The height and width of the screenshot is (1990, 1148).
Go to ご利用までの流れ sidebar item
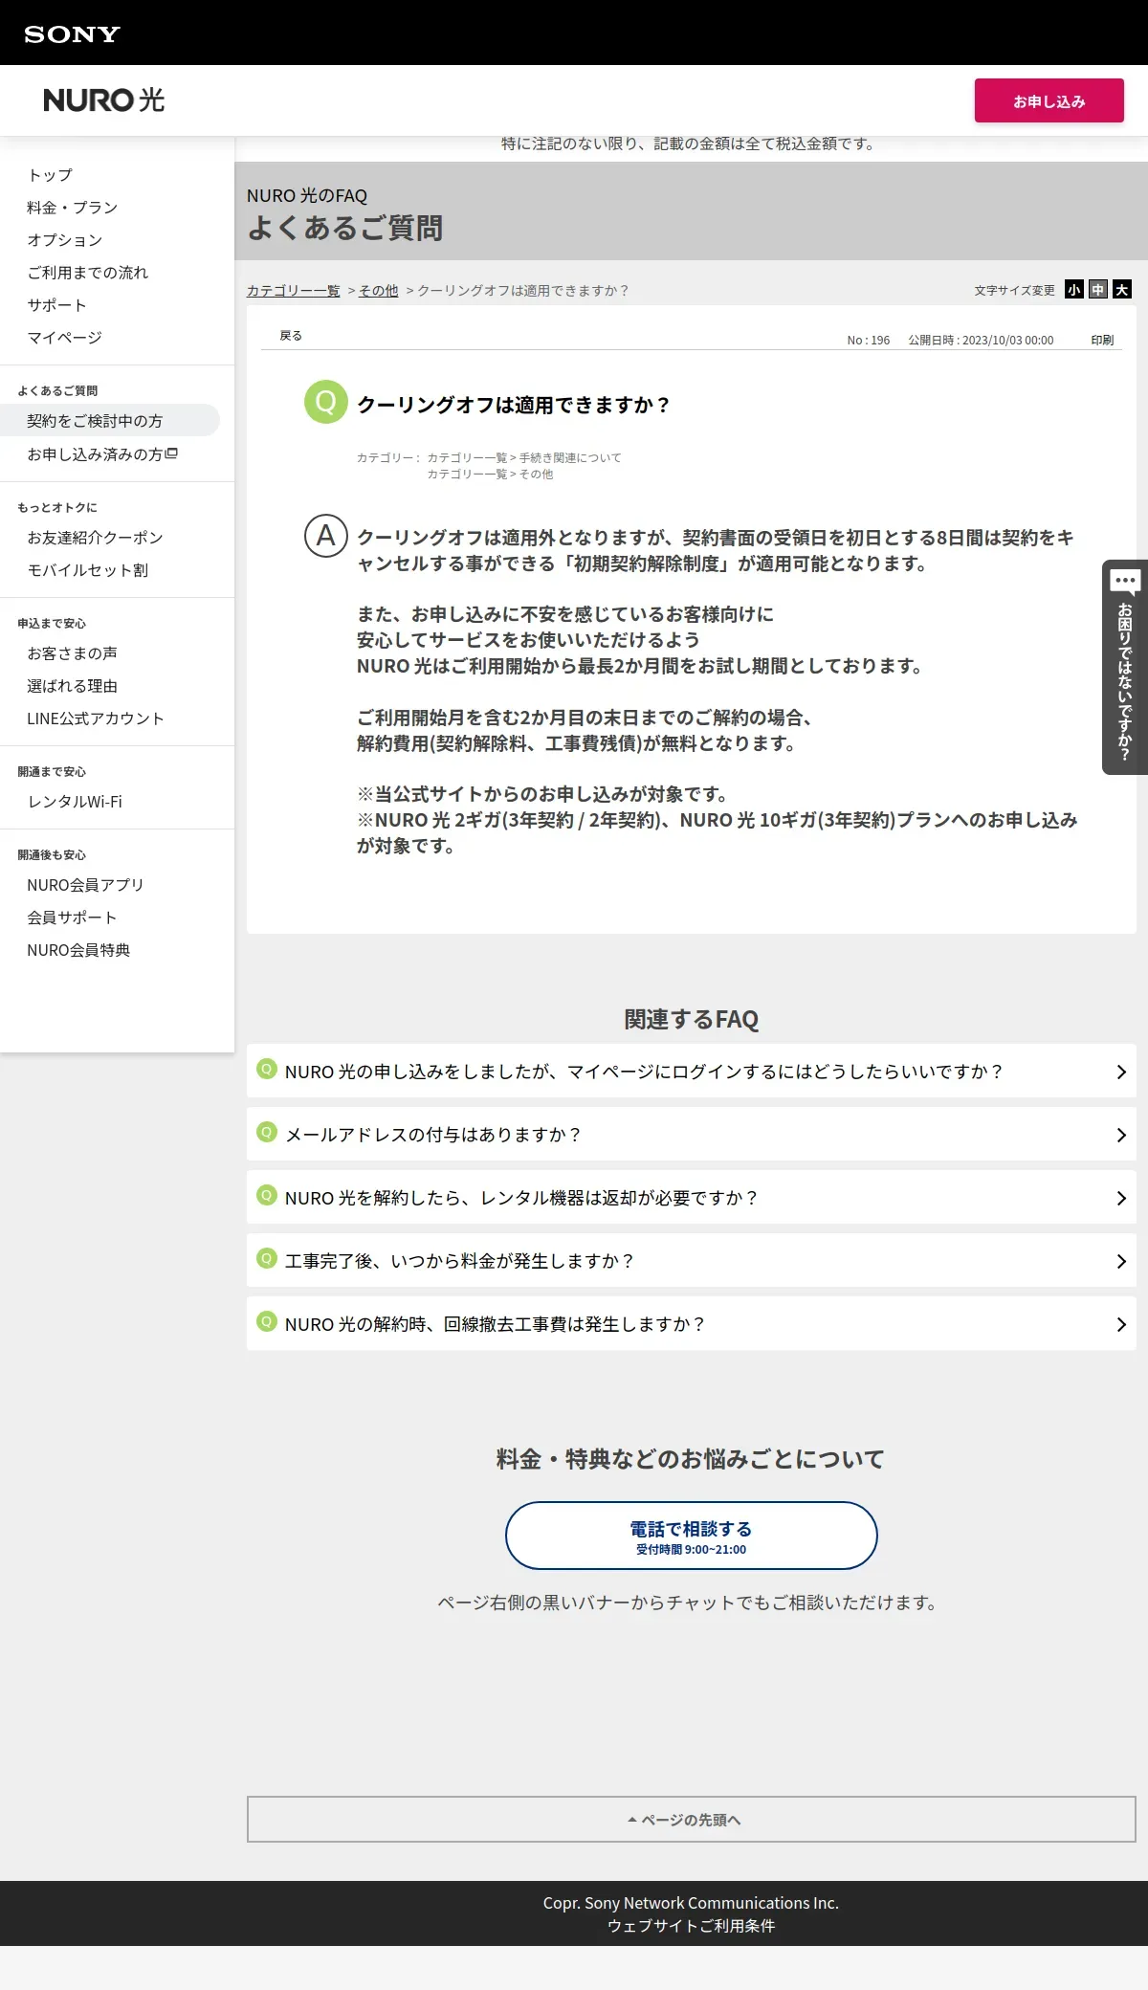pyautogui.click(x=88, y=273)
